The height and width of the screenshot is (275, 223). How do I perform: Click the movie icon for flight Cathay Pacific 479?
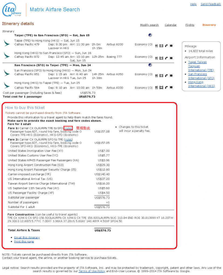coord(161,46)
